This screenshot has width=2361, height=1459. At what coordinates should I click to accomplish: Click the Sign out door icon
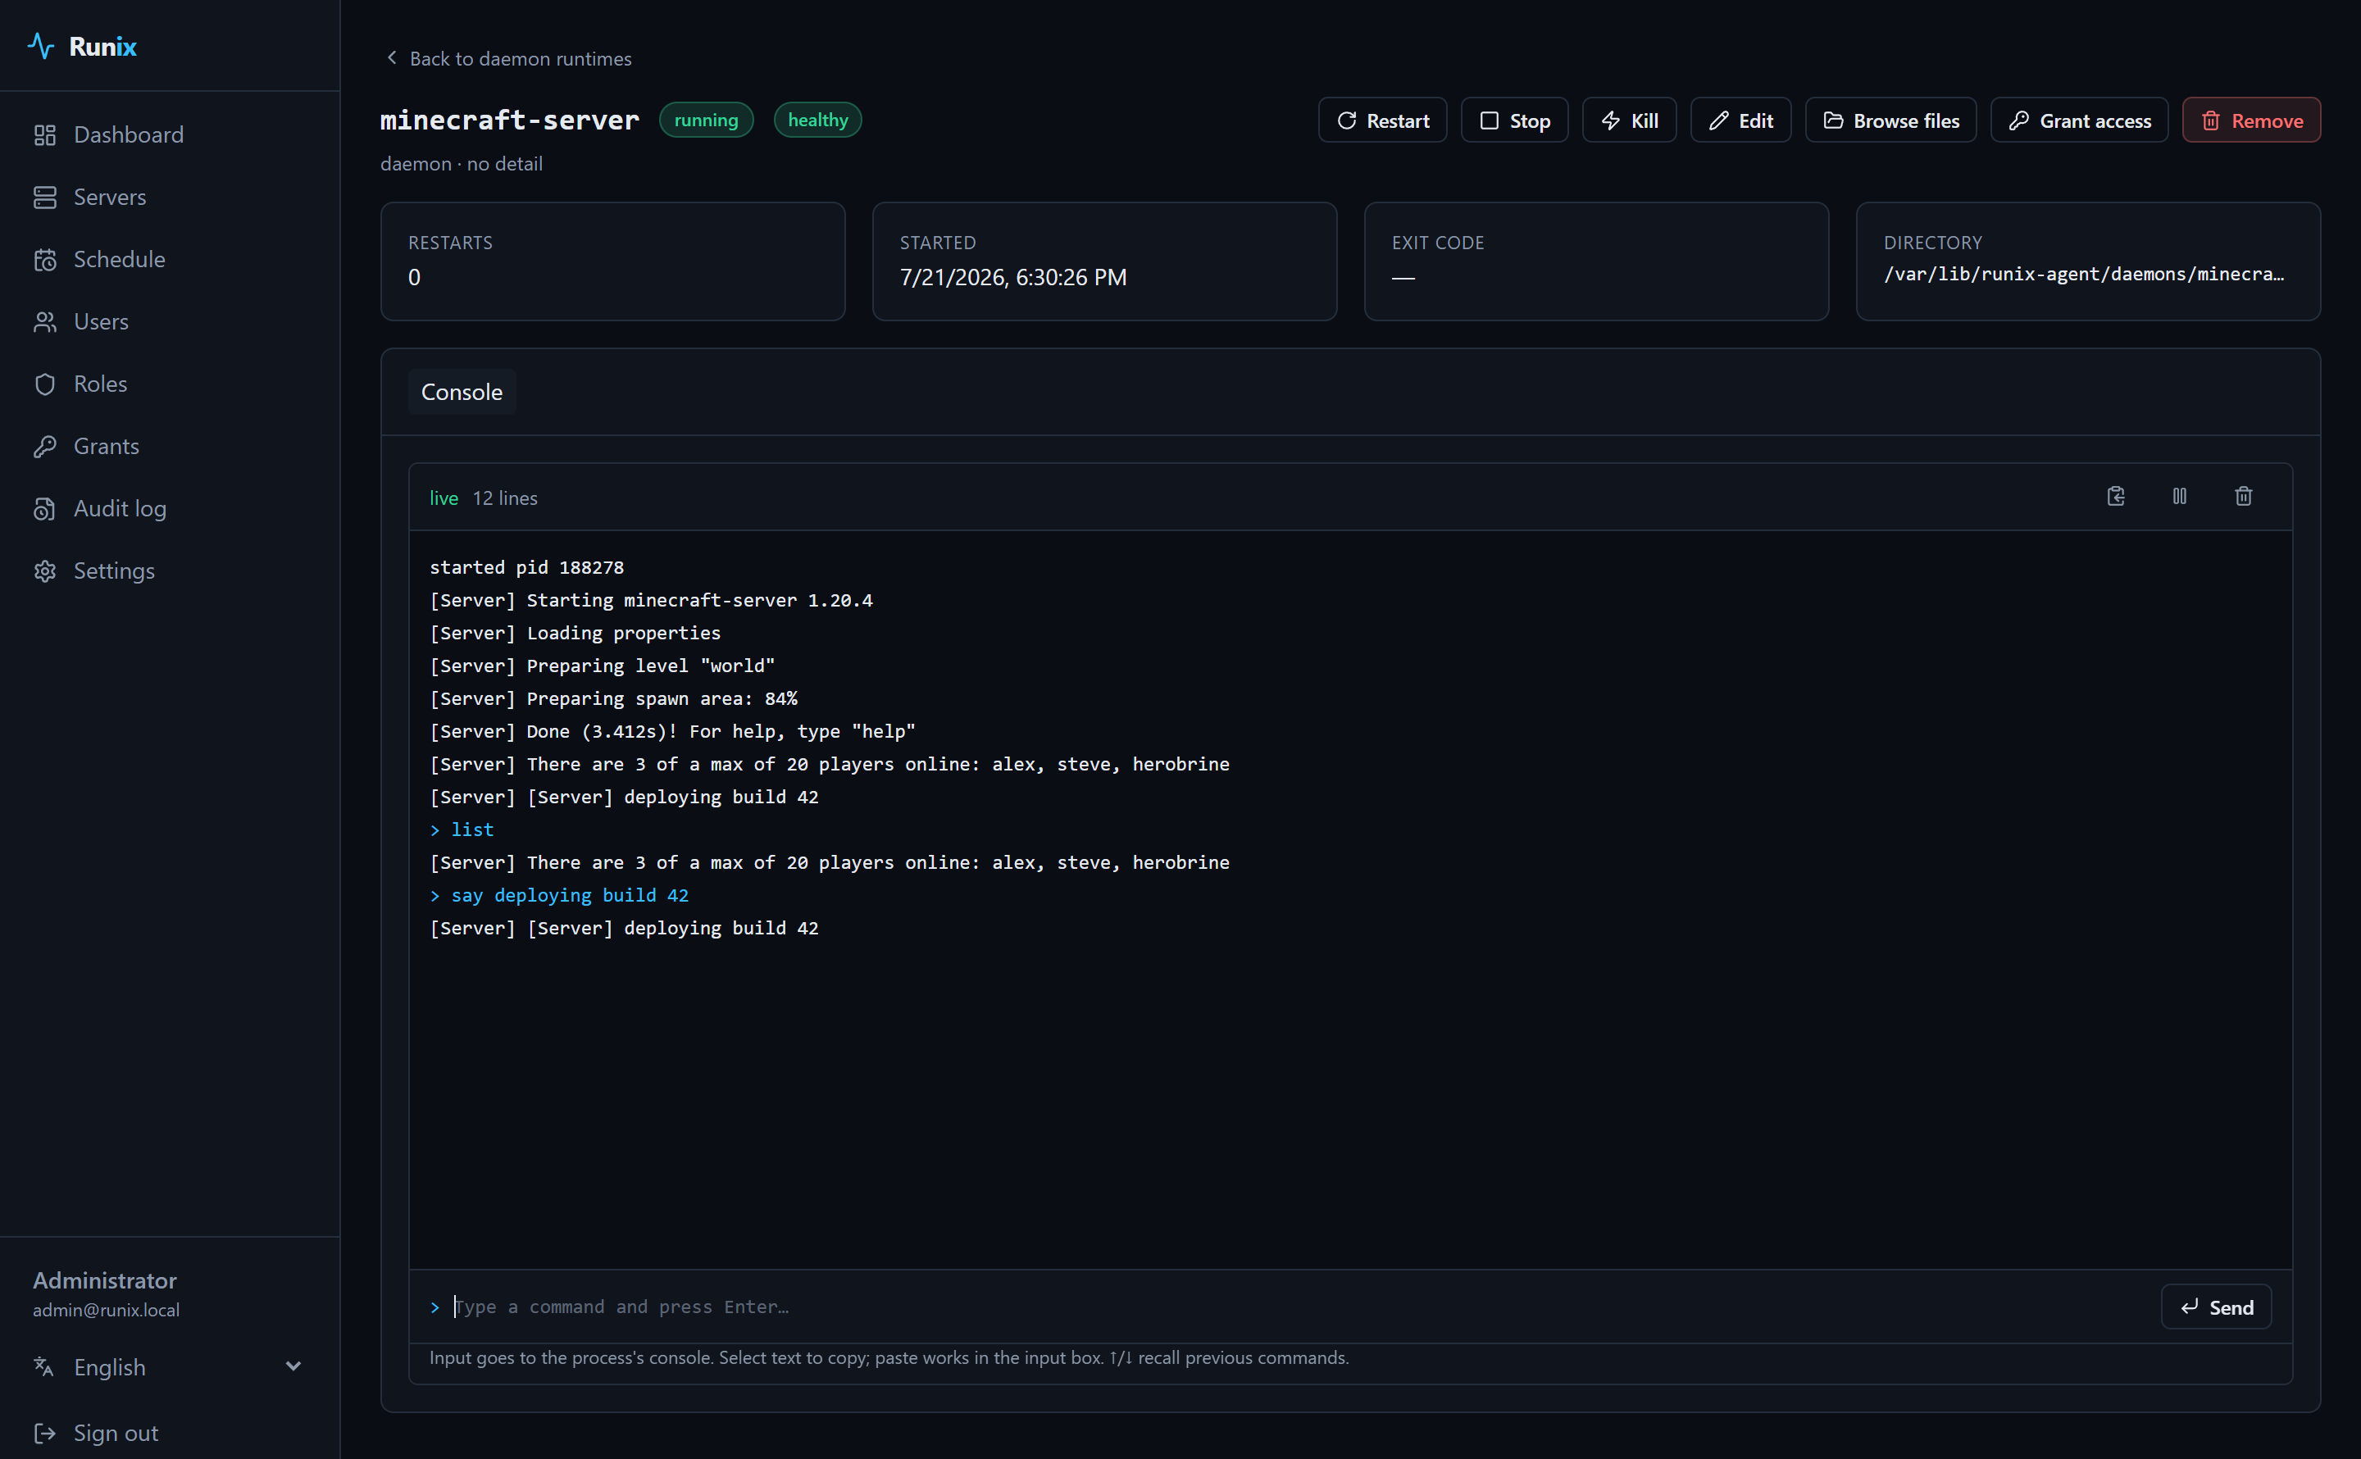pos(44,1433)
